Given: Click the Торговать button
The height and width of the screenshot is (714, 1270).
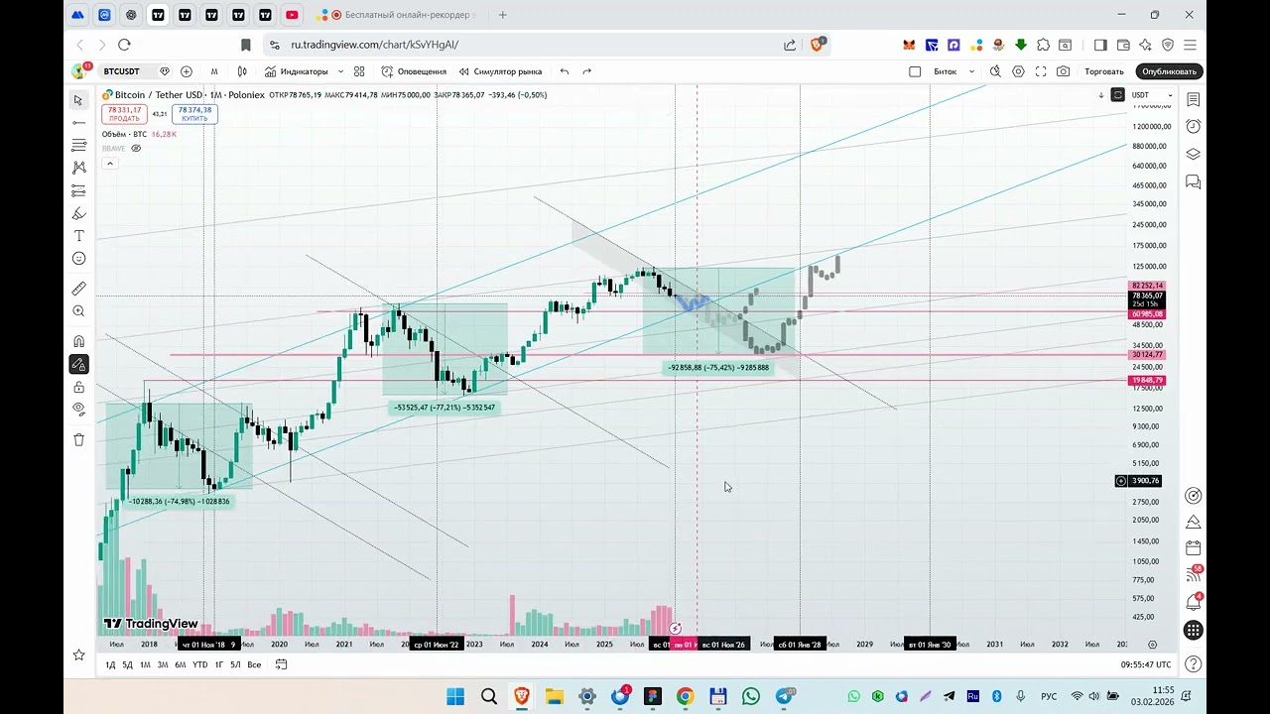Looking at the screenshot, I should pyautogui.click(x=1104, y=71).
